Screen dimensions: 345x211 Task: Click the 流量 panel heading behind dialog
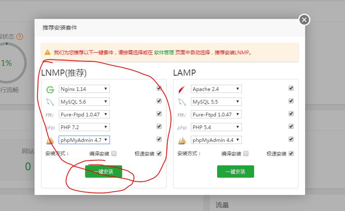pyautogui.click(x=222, y=205)
